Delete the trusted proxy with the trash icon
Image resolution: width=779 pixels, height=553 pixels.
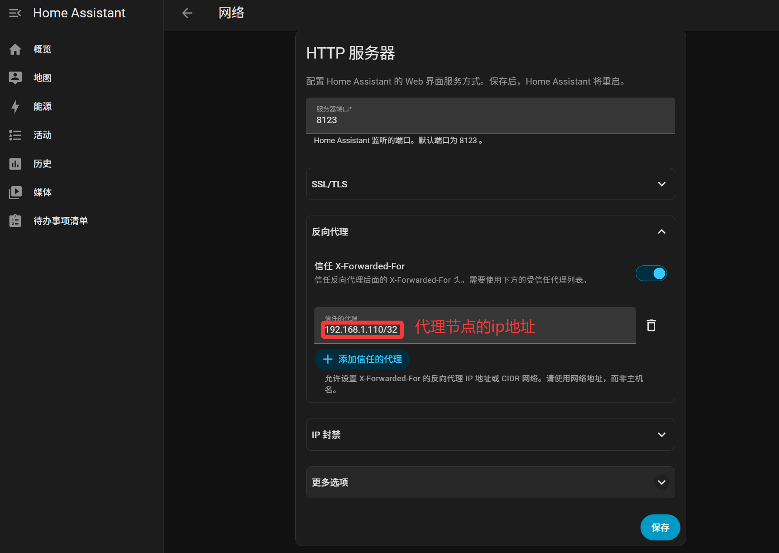point(651,325)
